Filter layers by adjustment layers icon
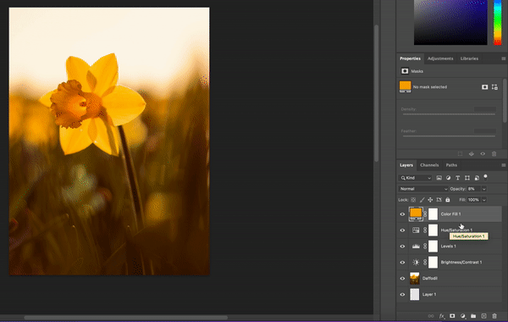This screenshot has width=508, height=322. [x=448, y=178]
